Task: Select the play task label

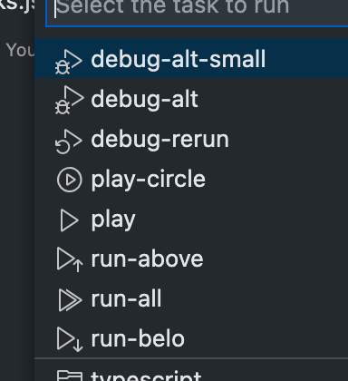Action: click(113, 220)
